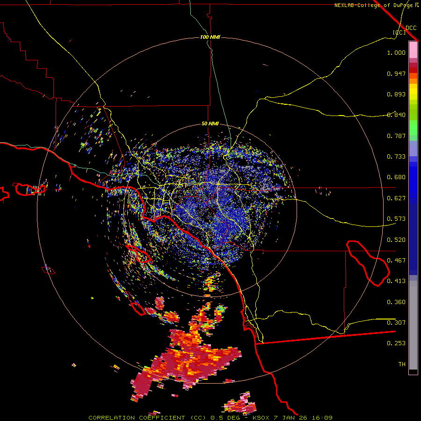The image size is (421, 421).
Task: Select the 0.307 legend value
Action: tap(396, 323)
